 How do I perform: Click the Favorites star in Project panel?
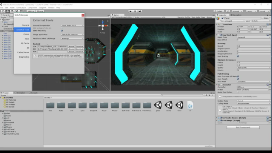coord(3,98)
